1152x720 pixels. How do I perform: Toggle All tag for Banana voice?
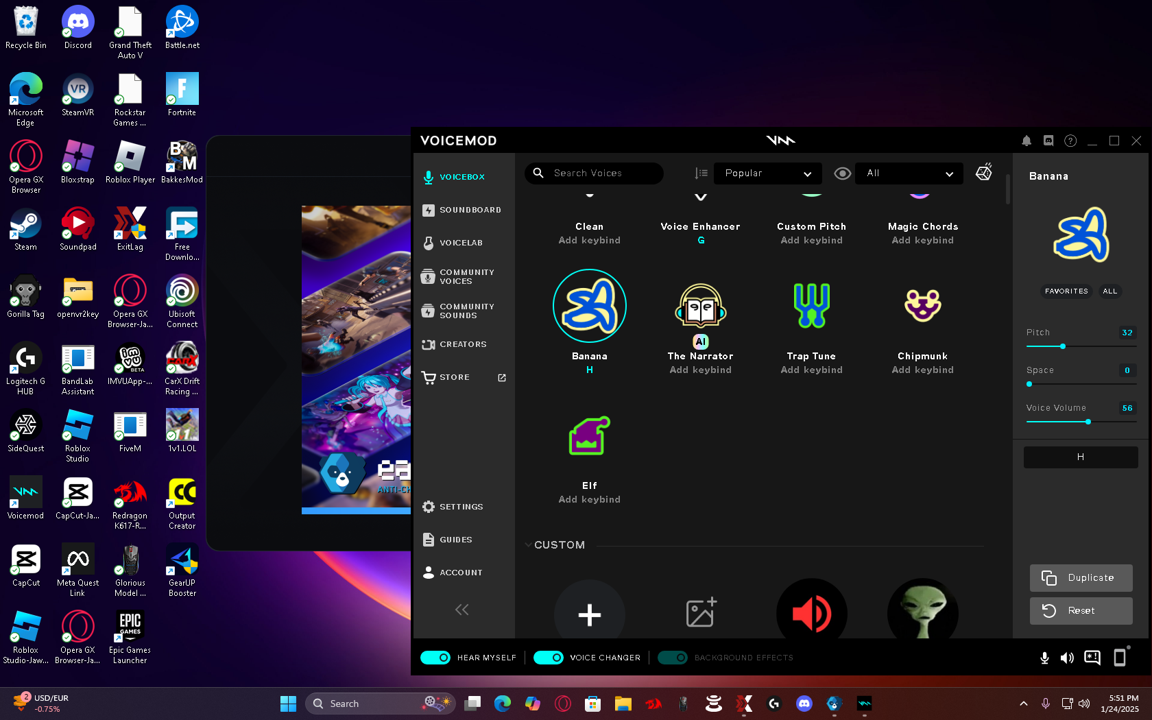click(x=1110, y=291)
